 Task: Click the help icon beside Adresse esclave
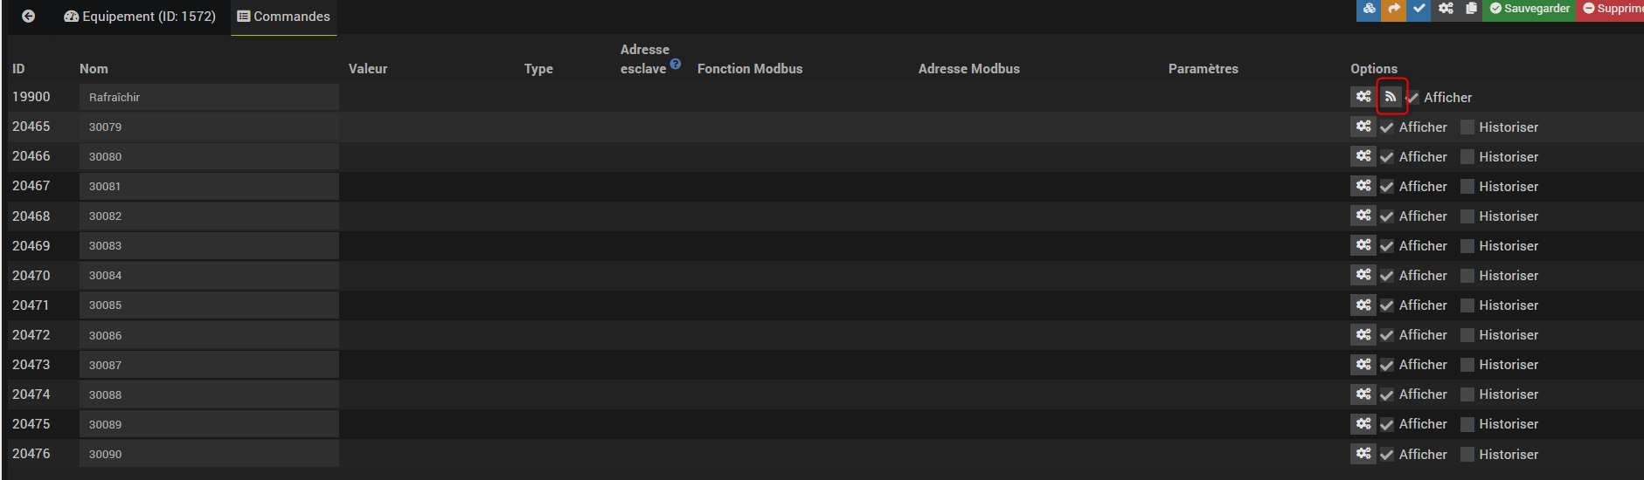[676, 64]
